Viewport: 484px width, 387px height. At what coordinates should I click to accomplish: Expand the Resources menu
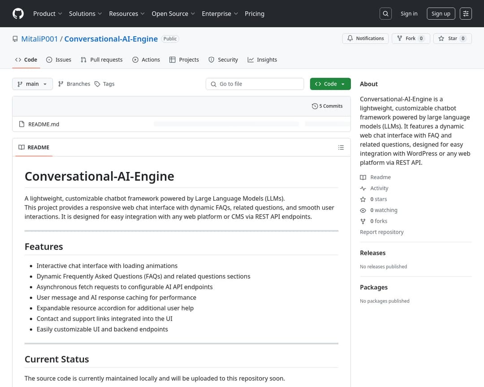(126, 13)
